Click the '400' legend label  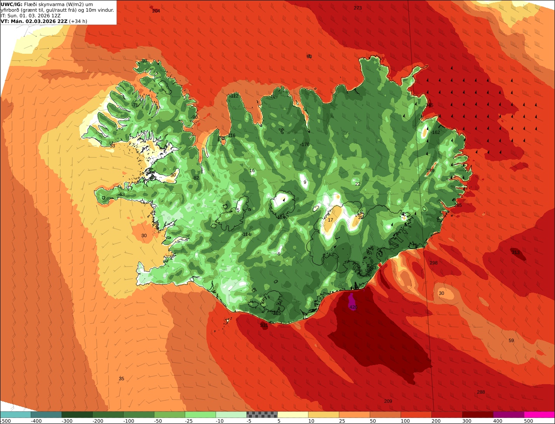tap(497, 421)
